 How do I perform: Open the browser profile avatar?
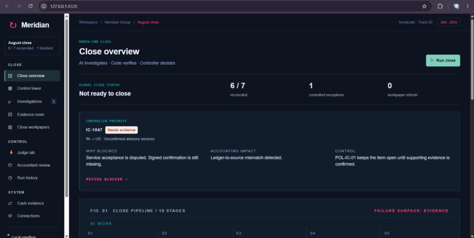click(456, 6)
